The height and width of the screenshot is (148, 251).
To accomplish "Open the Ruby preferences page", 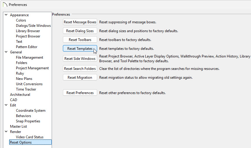I will coord(20,73).
